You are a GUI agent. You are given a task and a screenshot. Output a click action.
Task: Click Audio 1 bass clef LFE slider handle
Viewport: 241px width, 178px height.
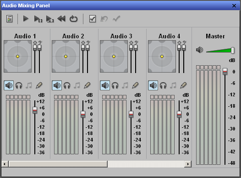tap(39, 48)
